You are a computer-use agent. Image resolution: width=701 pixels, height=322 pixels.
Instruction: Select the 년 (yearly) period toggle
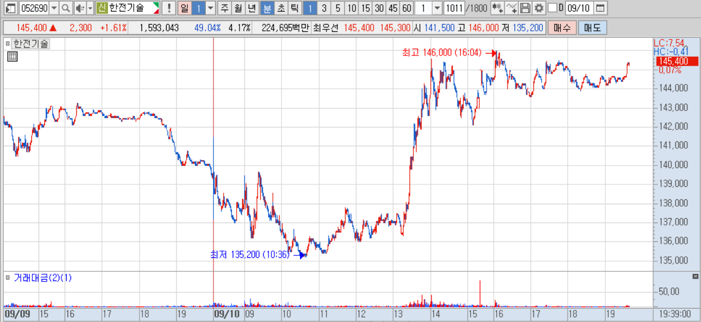(252, 8)
